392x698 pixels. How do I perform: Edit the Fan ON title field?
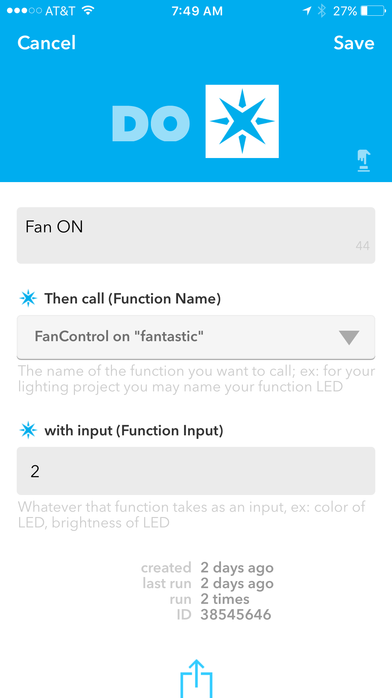point(196,235)
